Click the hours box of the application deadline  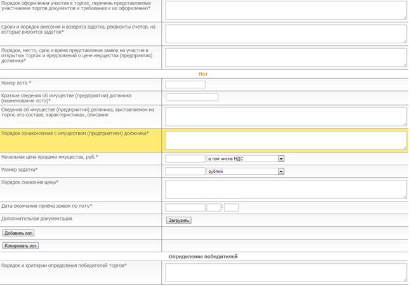pyautogui.click(x=213, y=207)
